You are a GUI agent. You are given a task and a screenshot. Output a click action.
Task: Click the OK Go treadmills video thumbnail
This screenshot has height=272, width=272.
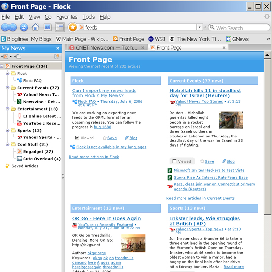(x=133, y=243)
